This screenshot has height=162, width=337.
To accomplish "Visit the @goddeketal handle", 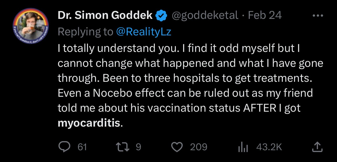I will (x=205, y=16).
